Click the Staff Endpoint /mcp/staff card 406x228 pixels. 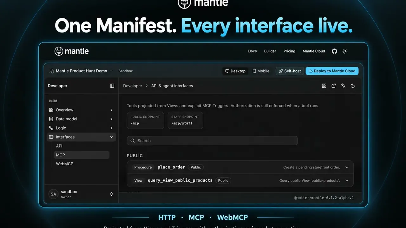point(185,120)
